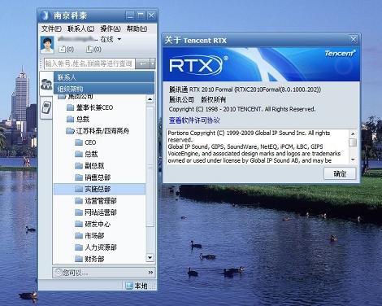Open the dropdown arrow beside the search button
382x306 pixels.
[x=153, y=63]
